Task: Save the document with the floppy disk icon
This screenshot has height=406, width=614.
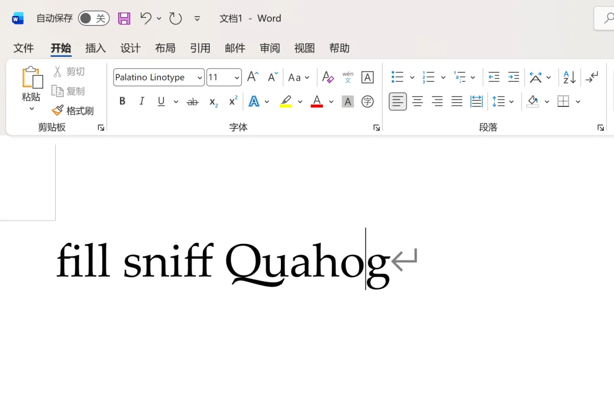Action: (x=124, y=18)
